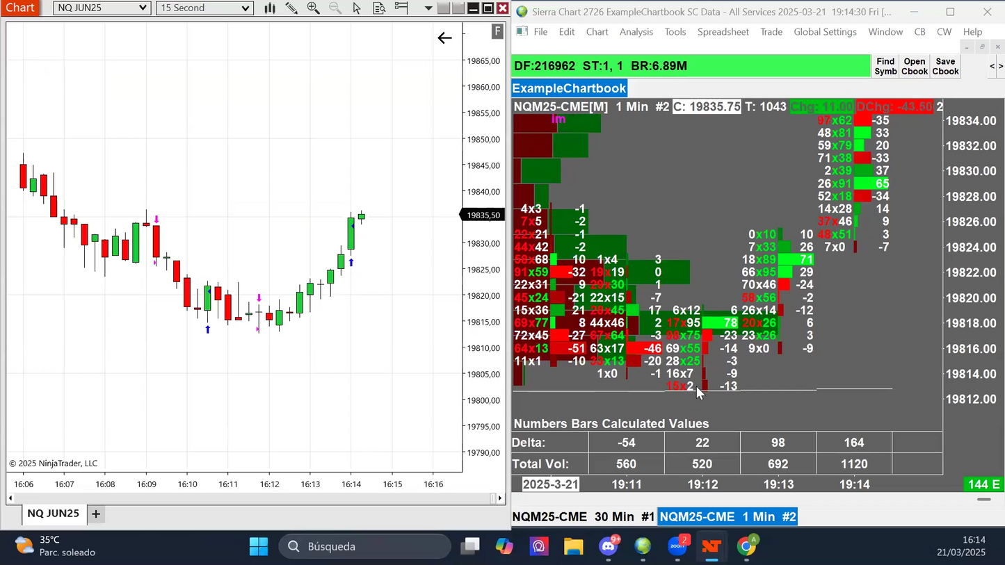The width and height of the screenshot is (1005, 565).
Task: Click the Total Vol value 692
Action: pos(778,464)
